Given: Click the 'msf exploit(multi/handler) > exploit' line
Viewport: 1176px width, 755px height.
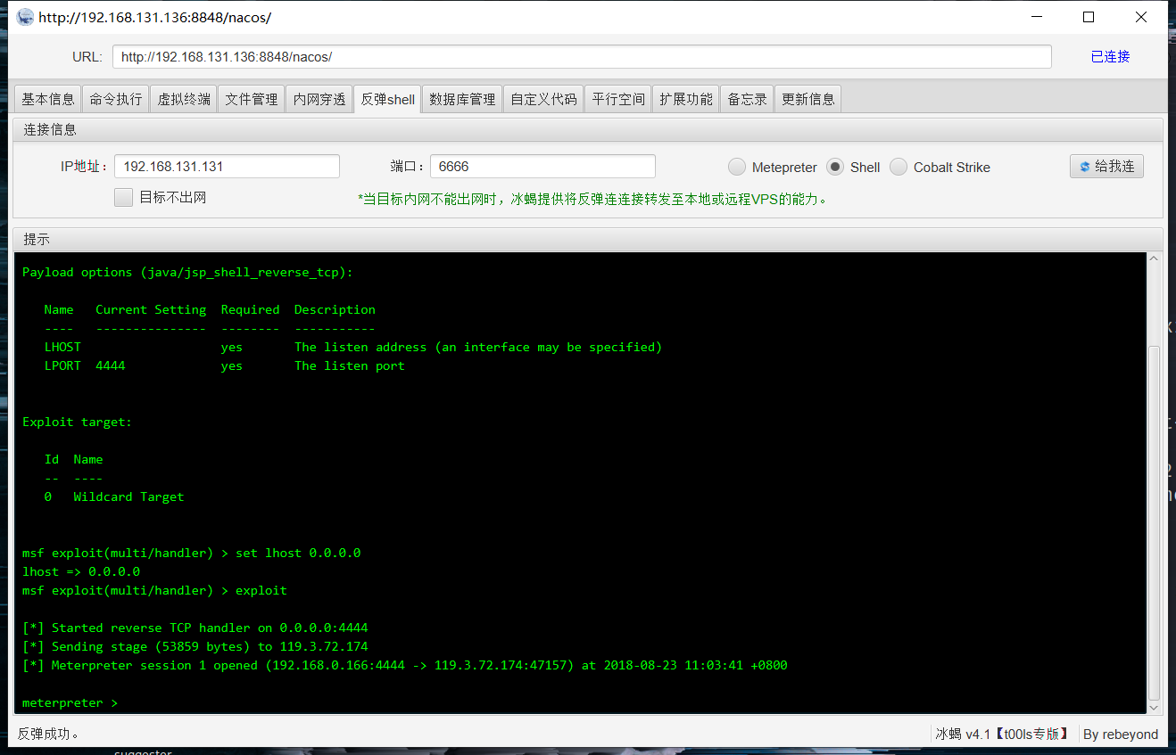Looking at the screenshot, I should point(154,590).
